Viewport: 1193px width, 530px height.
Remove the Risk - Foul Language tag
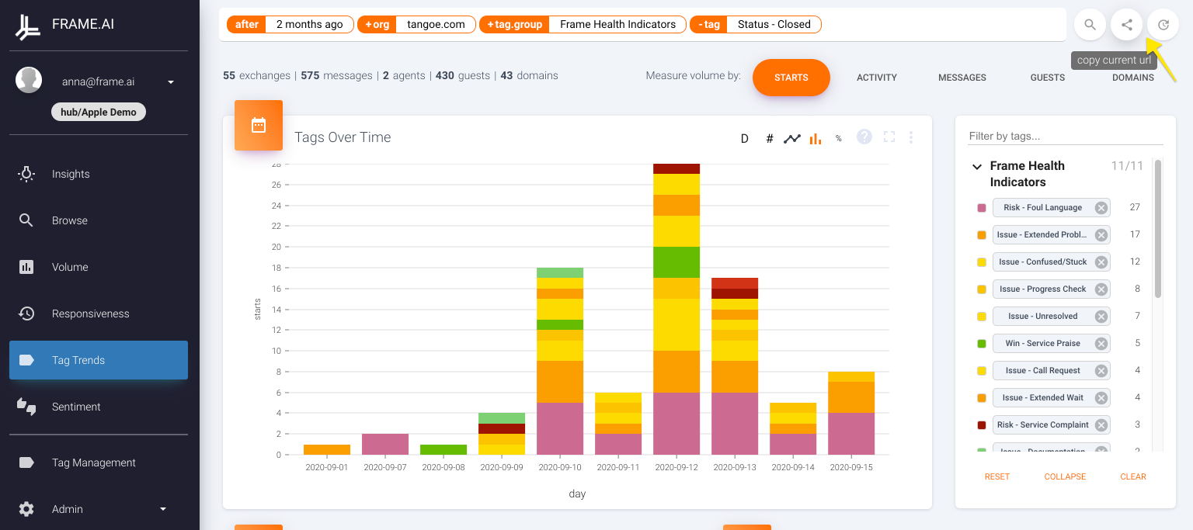1101,208
